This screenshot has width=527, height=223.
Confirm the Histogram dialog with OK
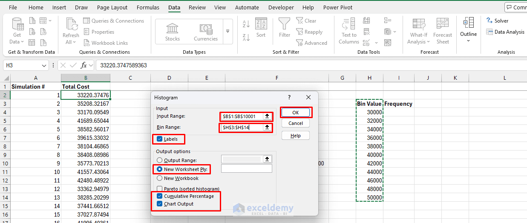[x=296, y=113]
